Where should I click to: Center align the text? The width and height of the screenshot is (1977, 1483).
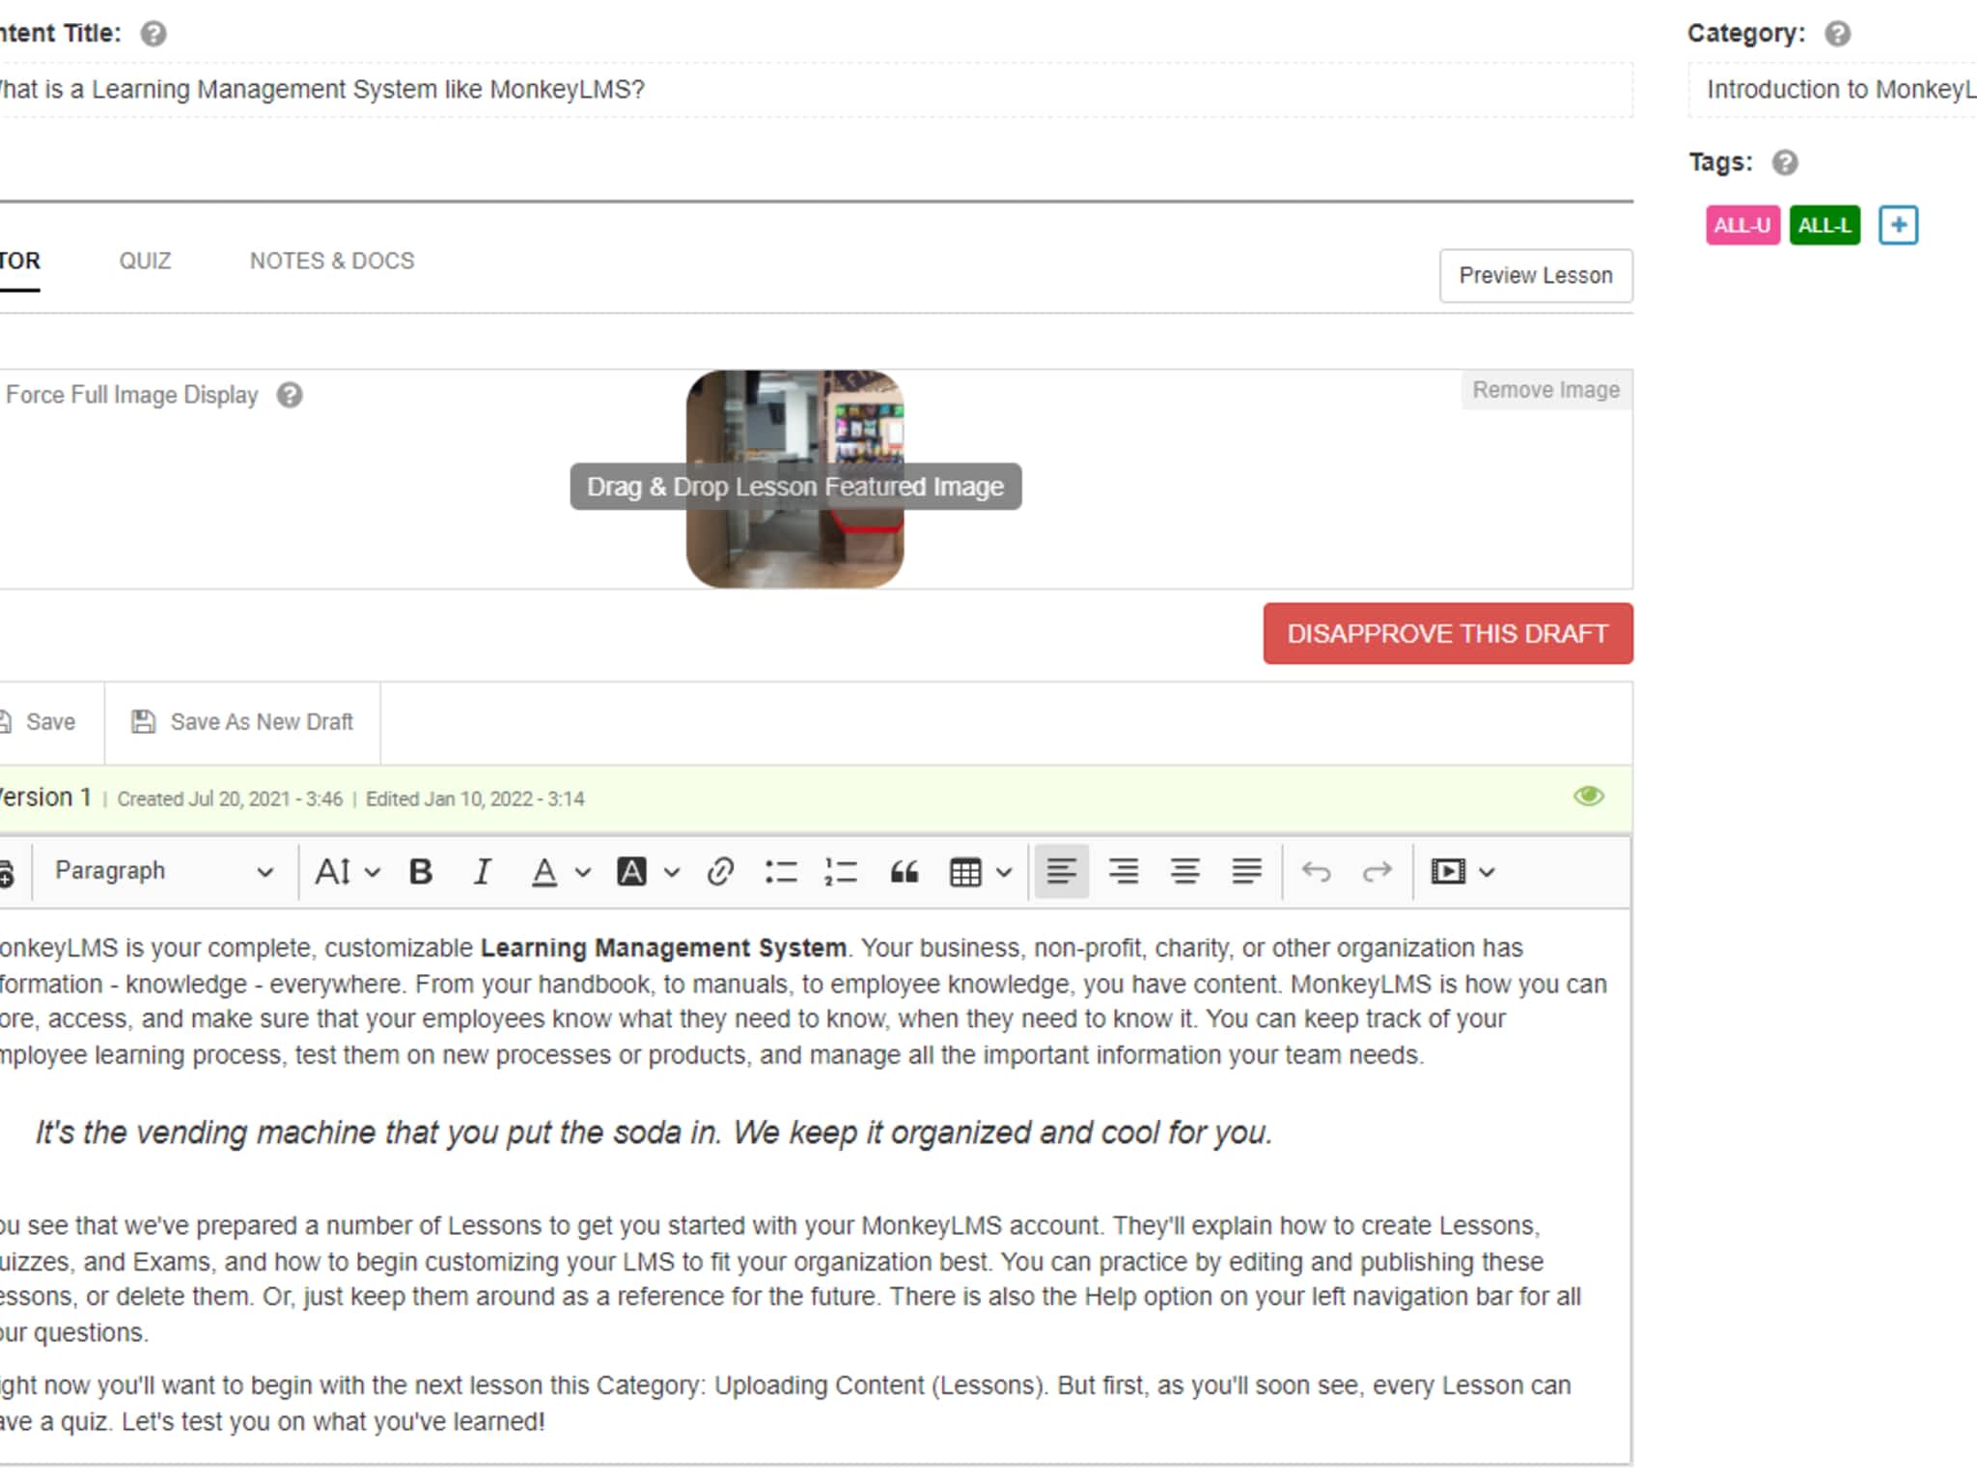(x=1184, y=872)
